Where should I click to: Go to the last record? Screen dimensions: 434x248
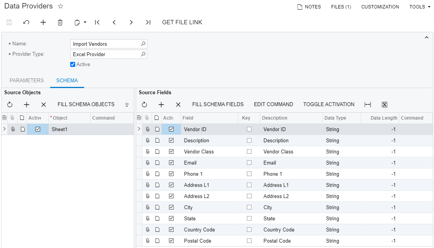click(x=148, y=22)
